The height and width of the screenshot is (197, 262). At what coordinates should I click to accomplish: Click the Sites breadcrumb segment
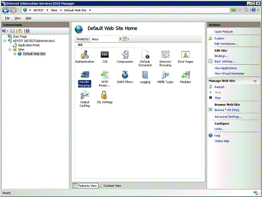tap(54, 10)
